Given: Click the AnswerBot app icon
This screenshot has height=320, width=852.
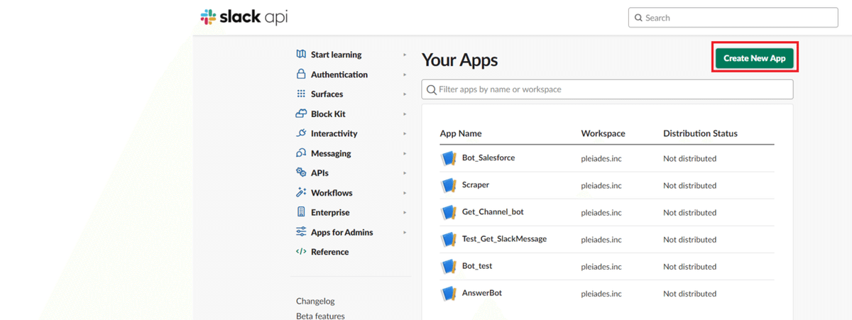Looking at the screenshot, I should tap(448, 293).
